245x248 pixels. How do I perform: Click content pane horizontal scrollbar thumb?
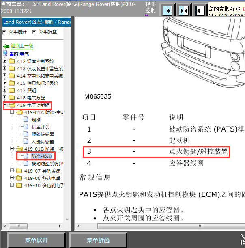(171, 226)
